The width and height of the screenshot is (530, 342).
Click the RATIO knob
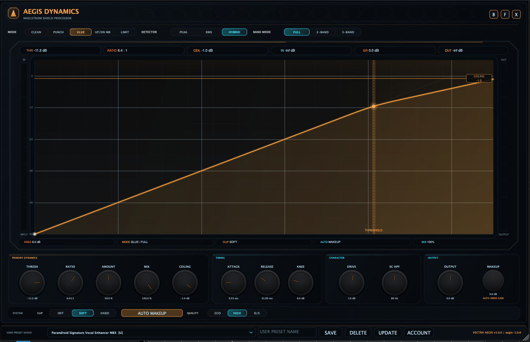coord(70,283)
